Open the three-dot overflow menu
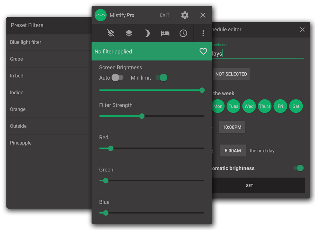 pyautogui.click(x=203, y=33)
